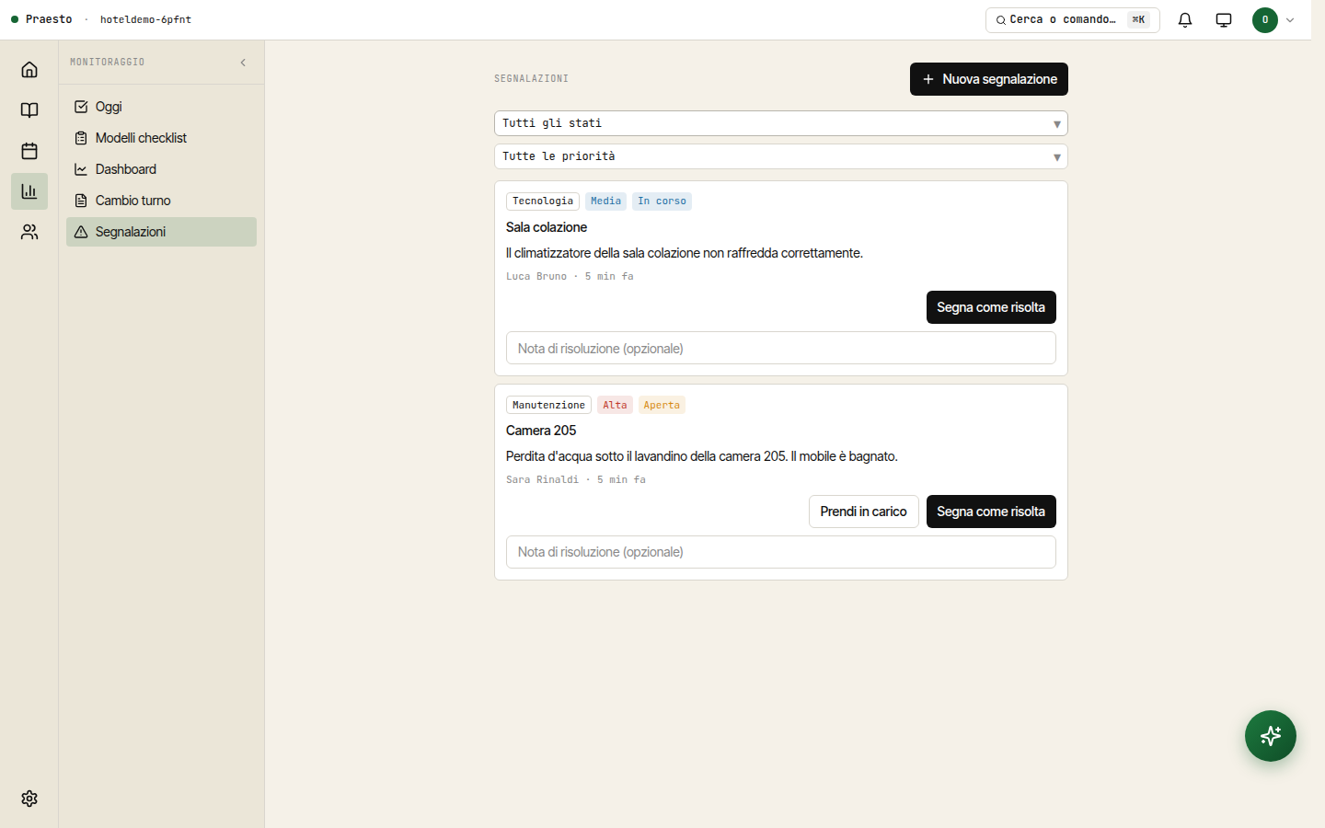1325x828 pixels.
Task: Click the monitor display icon in header
Action: coord(1224,19)
